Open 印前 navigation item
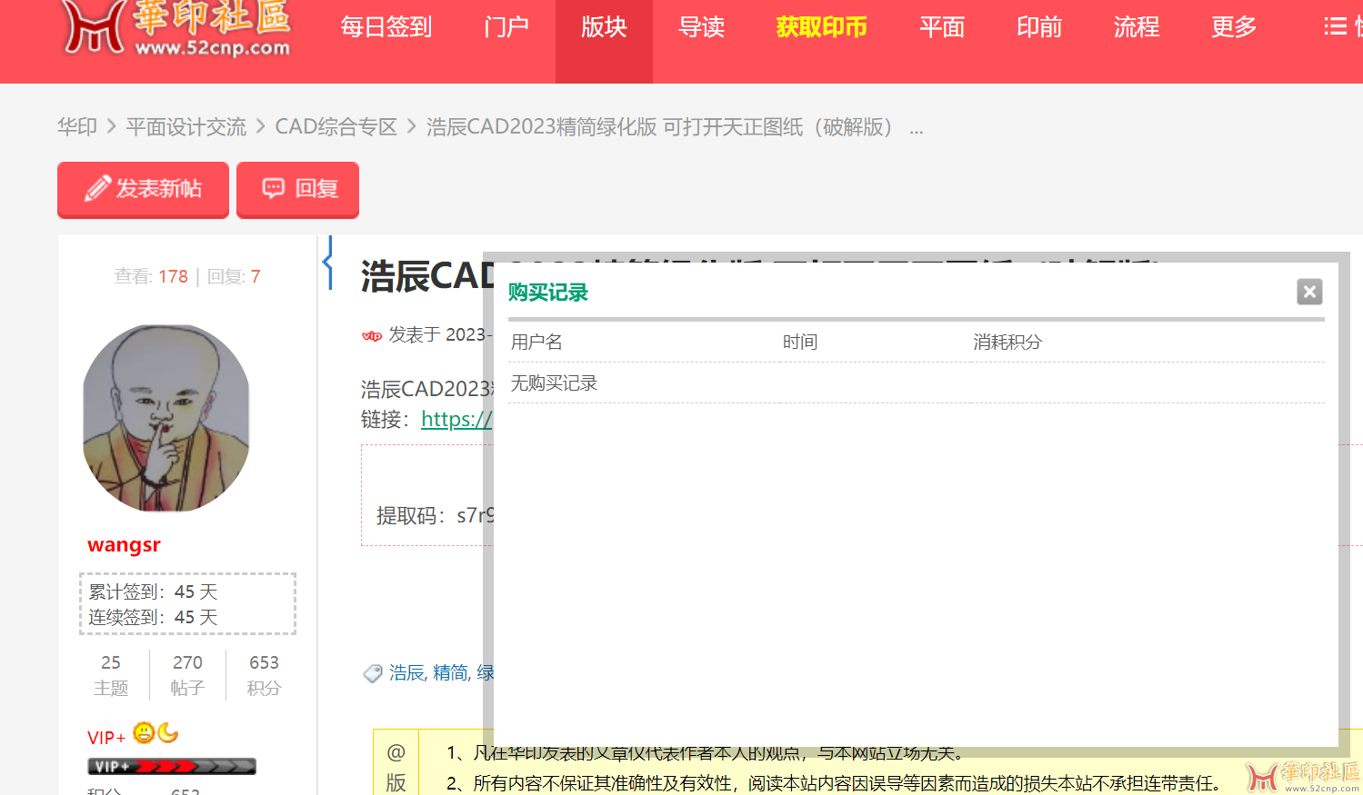Screen dimensions: 1363x795 coord(1039,27)
